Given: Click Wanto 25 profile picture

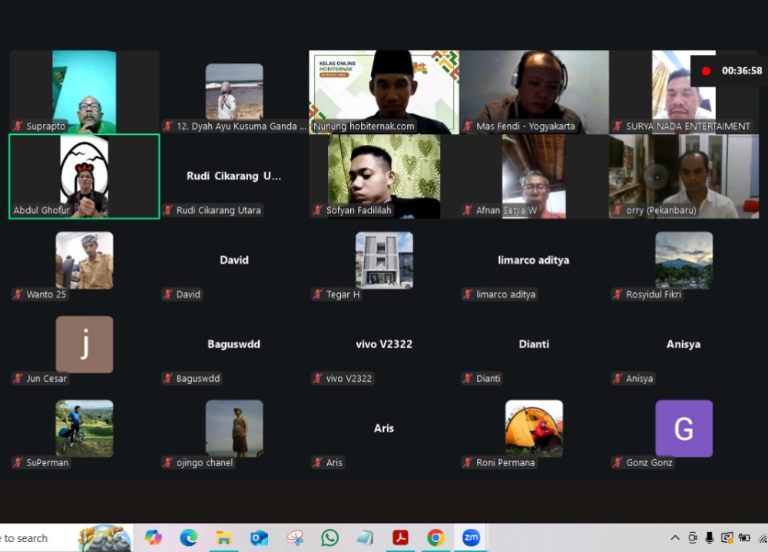Looking at the screenshot, I should click(84, 260).
